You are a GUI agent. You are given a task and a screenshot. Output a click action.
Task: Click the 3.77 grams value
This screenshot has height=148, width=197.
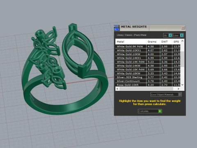click(151, 77)
